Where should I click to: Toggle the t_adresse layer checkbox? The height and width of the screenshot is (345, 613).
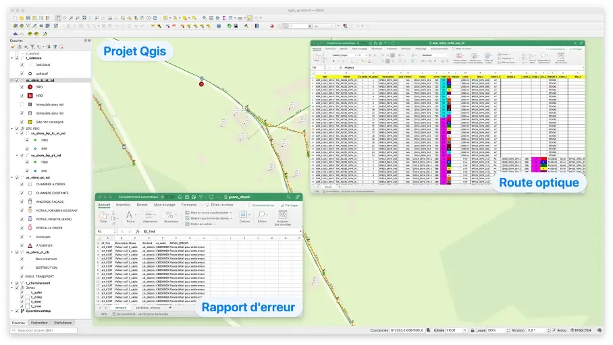(x=17, y=58)
